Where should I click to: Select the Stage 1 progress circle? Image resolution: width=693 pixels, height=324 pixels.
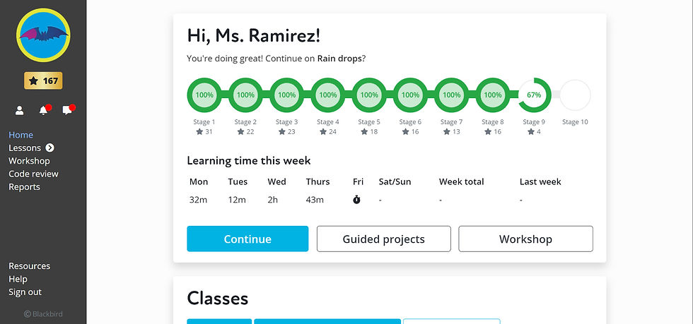tap(204, 95)
